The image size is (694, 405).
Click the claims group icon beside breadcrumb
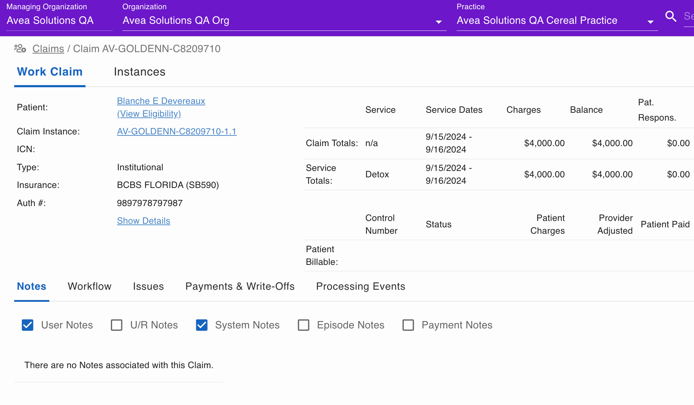click(20, 49)
